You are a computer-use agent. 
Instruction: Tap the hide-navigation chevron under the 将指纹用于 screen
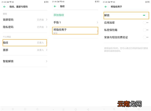[104, 109]
